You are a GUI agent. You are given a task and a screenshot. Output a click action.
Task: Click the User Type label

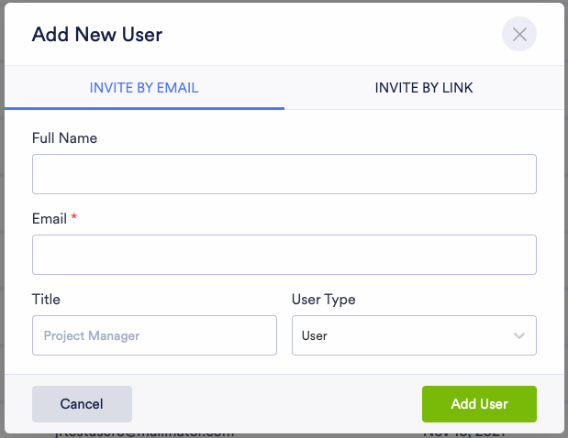click(323, 300)
